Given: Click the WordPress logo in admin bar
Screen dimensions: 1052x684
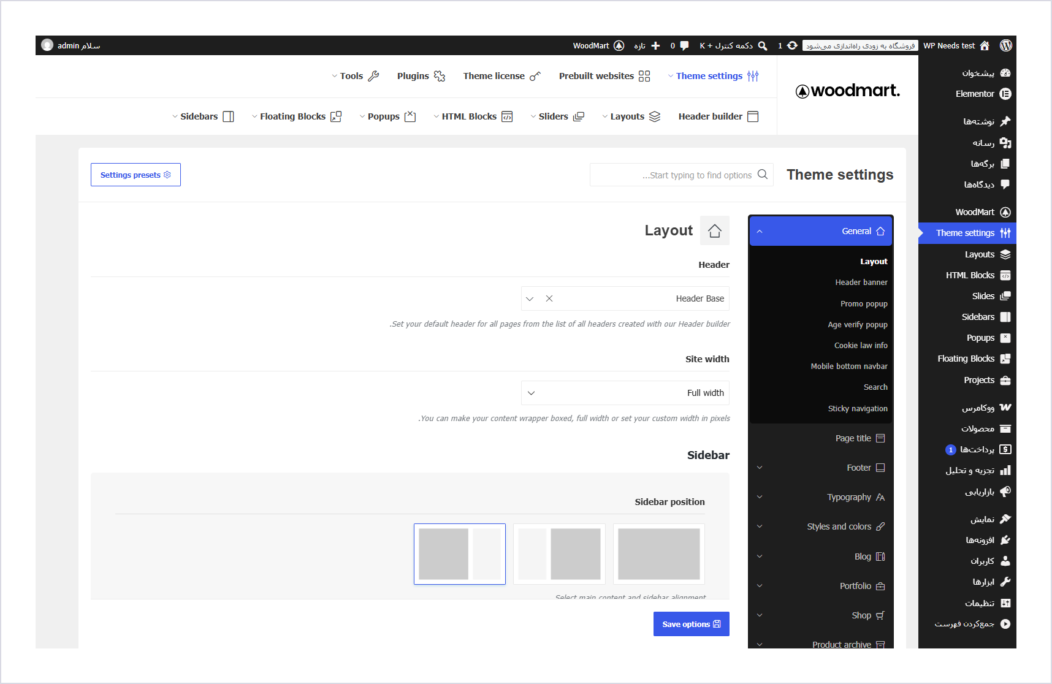Looking at the screenshot, I should [1005, 45].
